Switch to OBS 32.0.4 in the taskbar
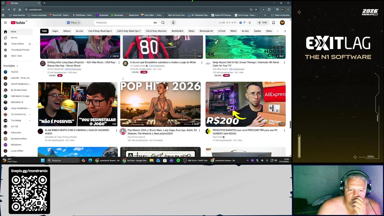This screenshot has height=216, width=384. click(196, 160)
